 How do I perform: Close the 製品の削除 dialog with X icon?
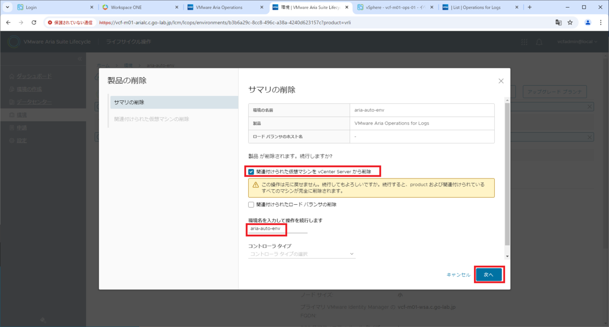(501, 81)
